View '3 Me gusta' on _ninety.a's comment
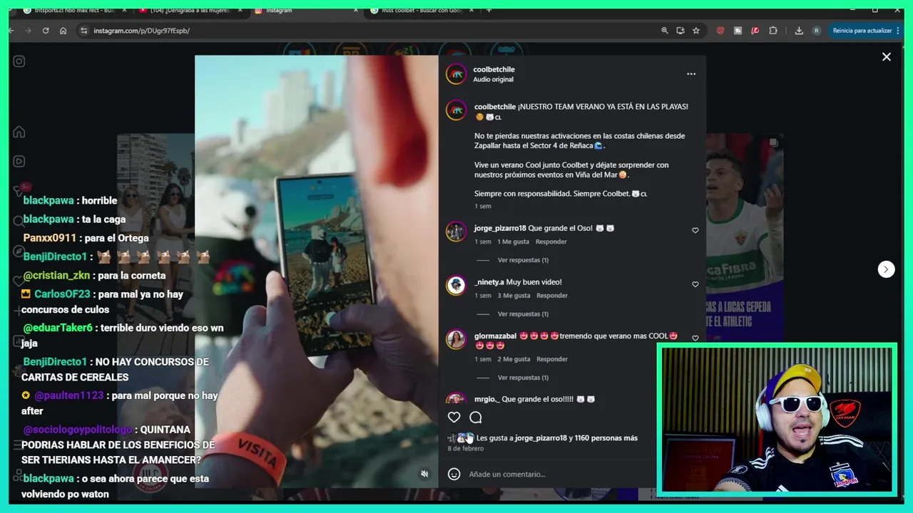Image resolution: width=913 pixels, height=513 pixels. [514, 296]
